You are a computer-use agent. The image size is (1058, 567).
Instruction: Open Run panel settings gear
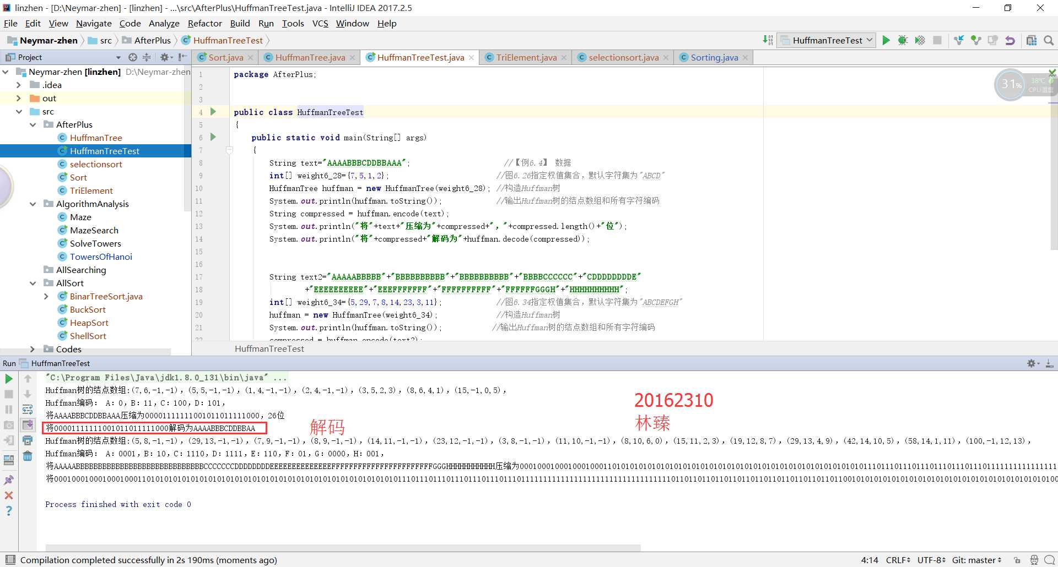1033,363
